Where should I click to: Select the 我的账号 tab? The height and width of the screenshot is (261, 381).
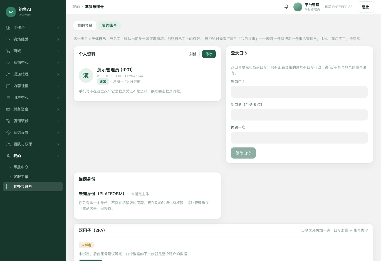click(x=109, y=26)
